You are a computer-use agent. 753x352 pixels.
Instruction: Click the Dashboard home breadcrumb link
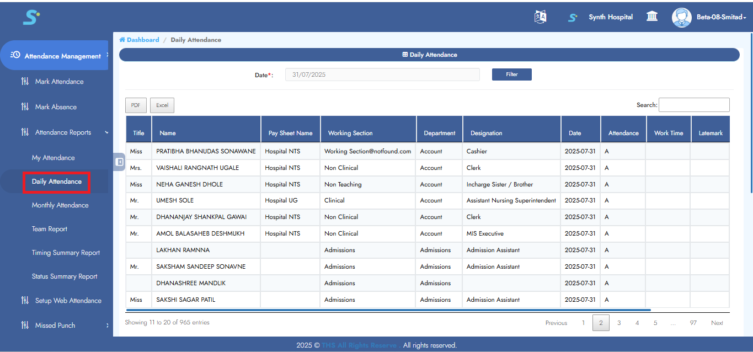(x=140, y=40)
